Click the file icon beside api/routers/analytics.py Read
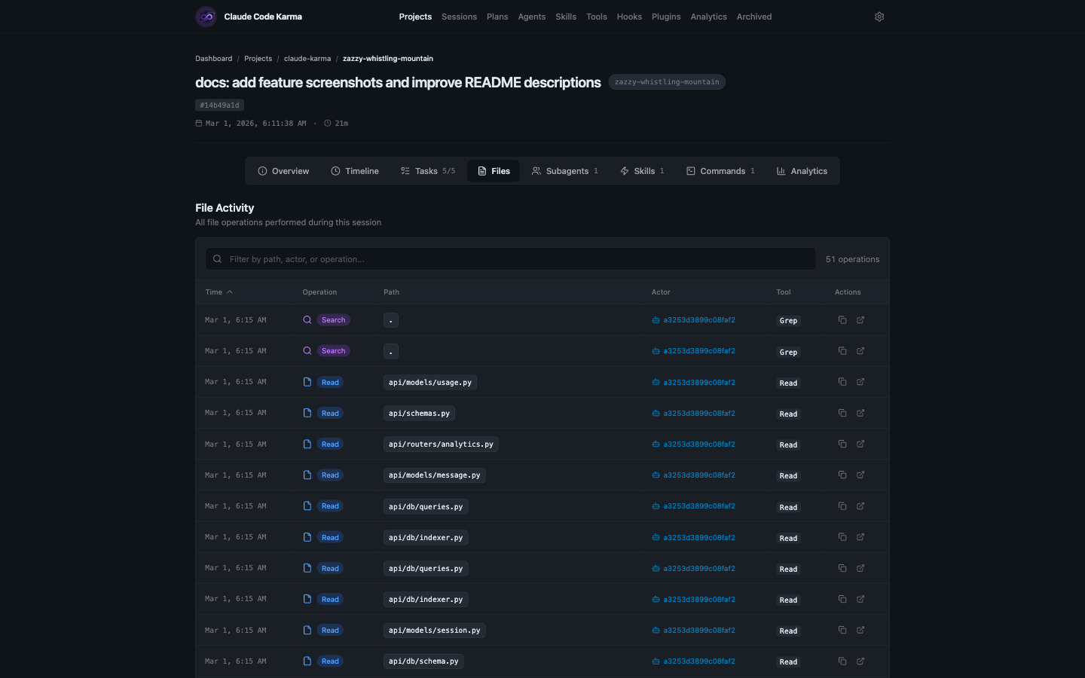The height and width of the screenshot is (678, 1085). (307, 444)
